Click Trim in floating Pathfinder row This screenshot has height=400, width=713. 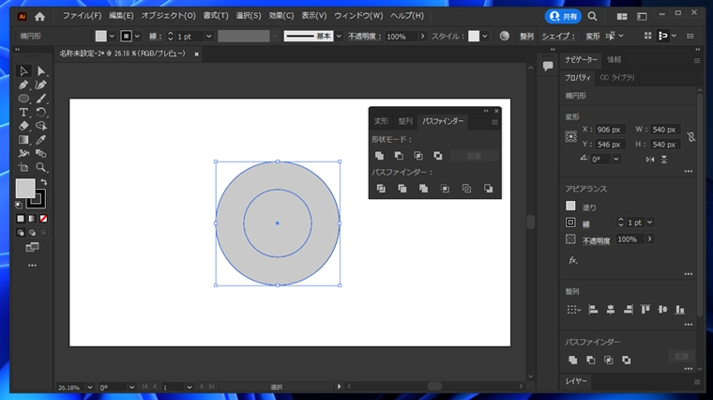[x=402, y=189]
